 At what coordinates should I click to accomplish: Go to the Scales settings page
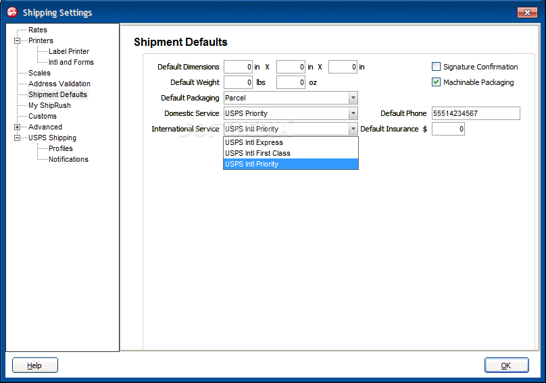(x=39, y=73)
